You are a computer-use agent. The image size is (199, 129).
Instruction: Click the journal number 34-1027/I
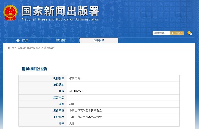76,91
